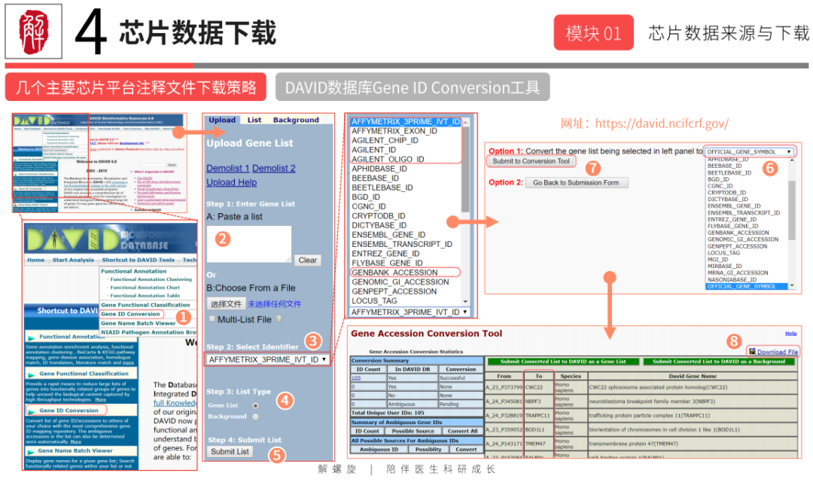Click the Option 1 dropdown list scrollbar

tap(791, 222)
